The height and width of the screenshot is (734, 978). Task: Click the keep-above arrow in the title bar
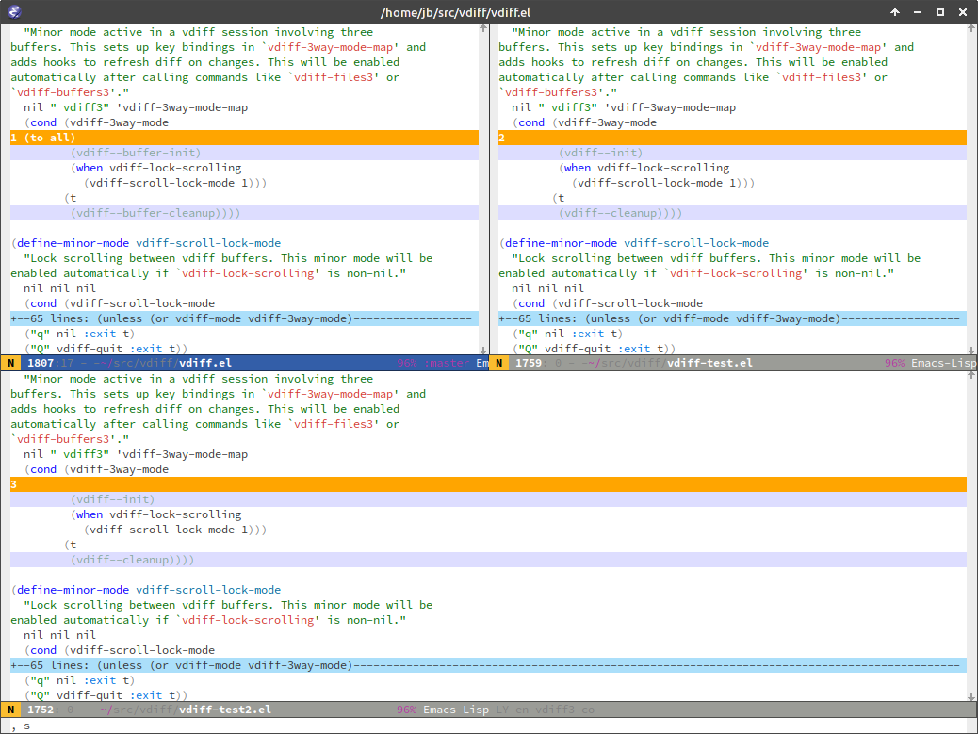(894, 12)
